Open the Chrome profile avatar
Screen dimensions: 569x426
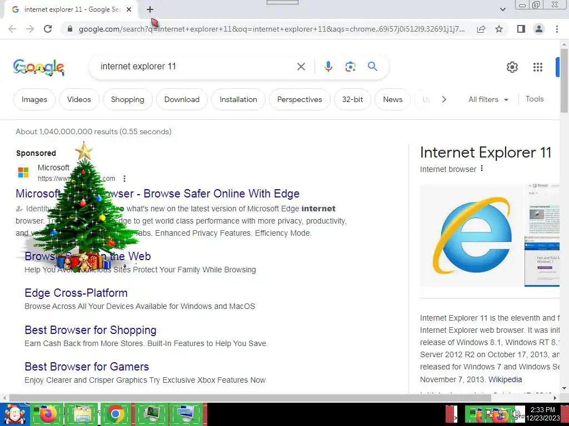pyautogui.click(x=539, y=29)
